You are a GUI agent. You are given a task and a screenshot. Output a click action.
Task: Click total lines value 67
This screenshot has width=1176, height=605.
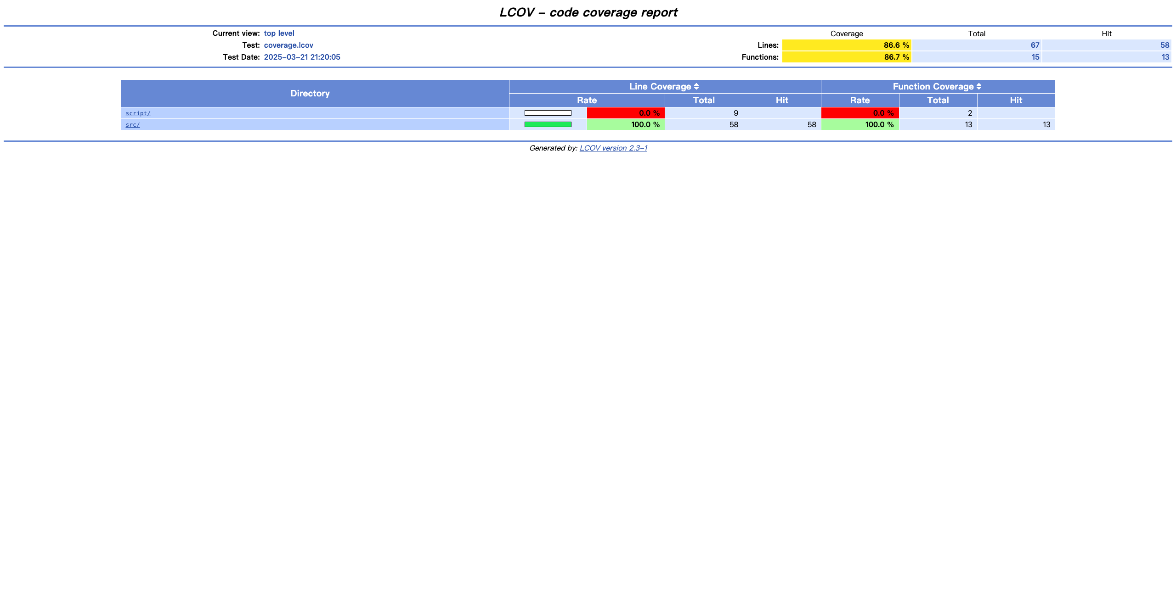[x=1035, y=45]
